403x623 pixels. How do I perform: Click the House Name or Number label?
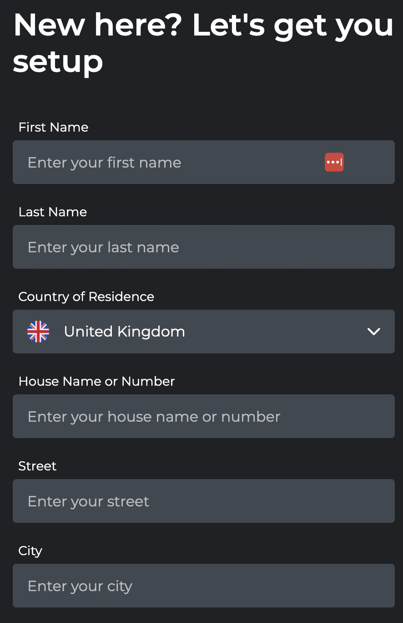tap(96, 381)
